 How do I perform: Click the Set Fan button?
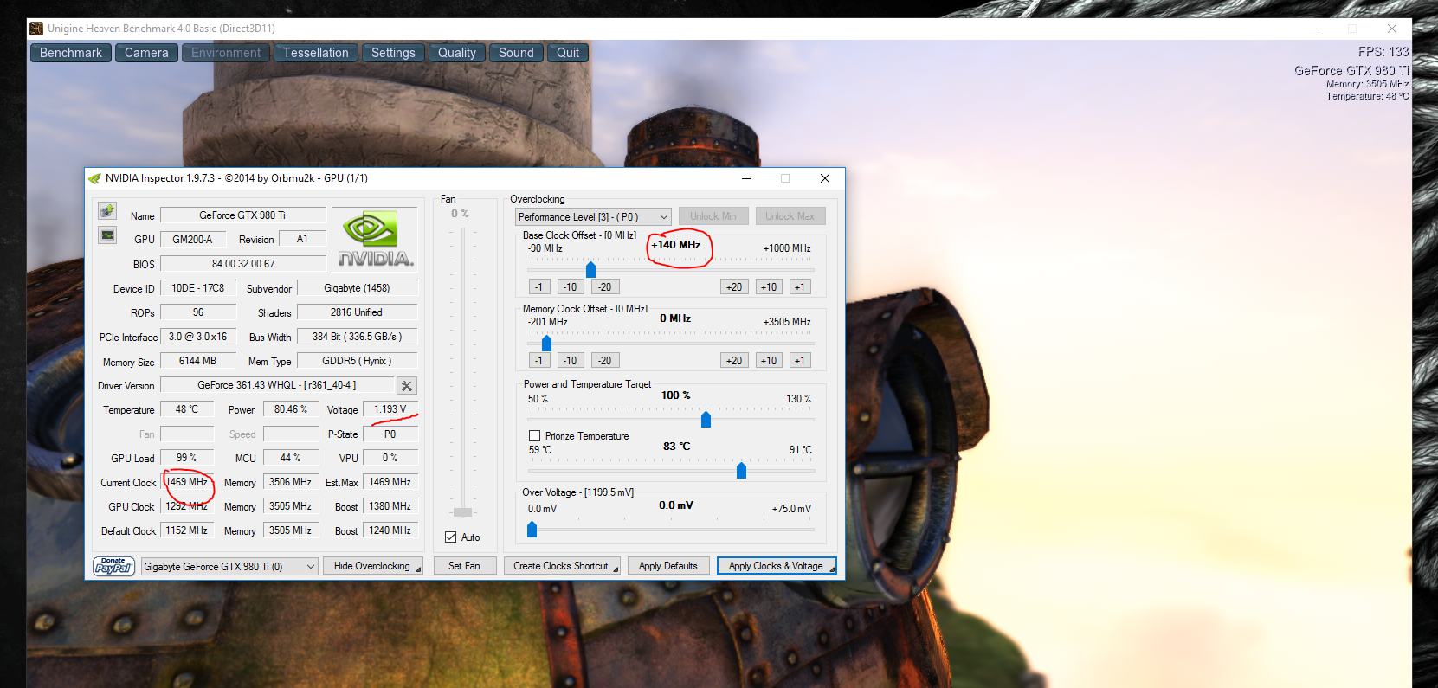pos(465,566)
